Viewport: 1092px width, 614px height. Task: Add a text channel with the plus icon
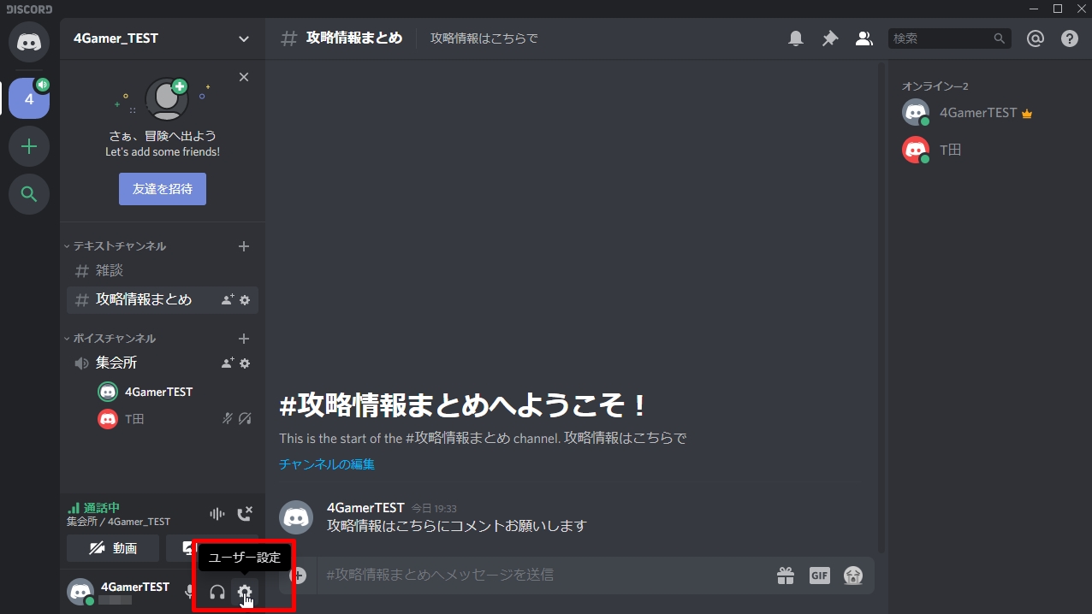click(244, 246)
